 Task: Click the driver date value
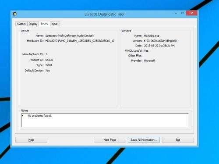159,46
